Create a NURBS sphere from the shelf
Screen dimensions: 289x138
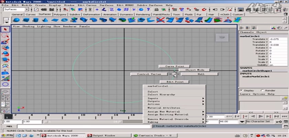pos(17,20)
